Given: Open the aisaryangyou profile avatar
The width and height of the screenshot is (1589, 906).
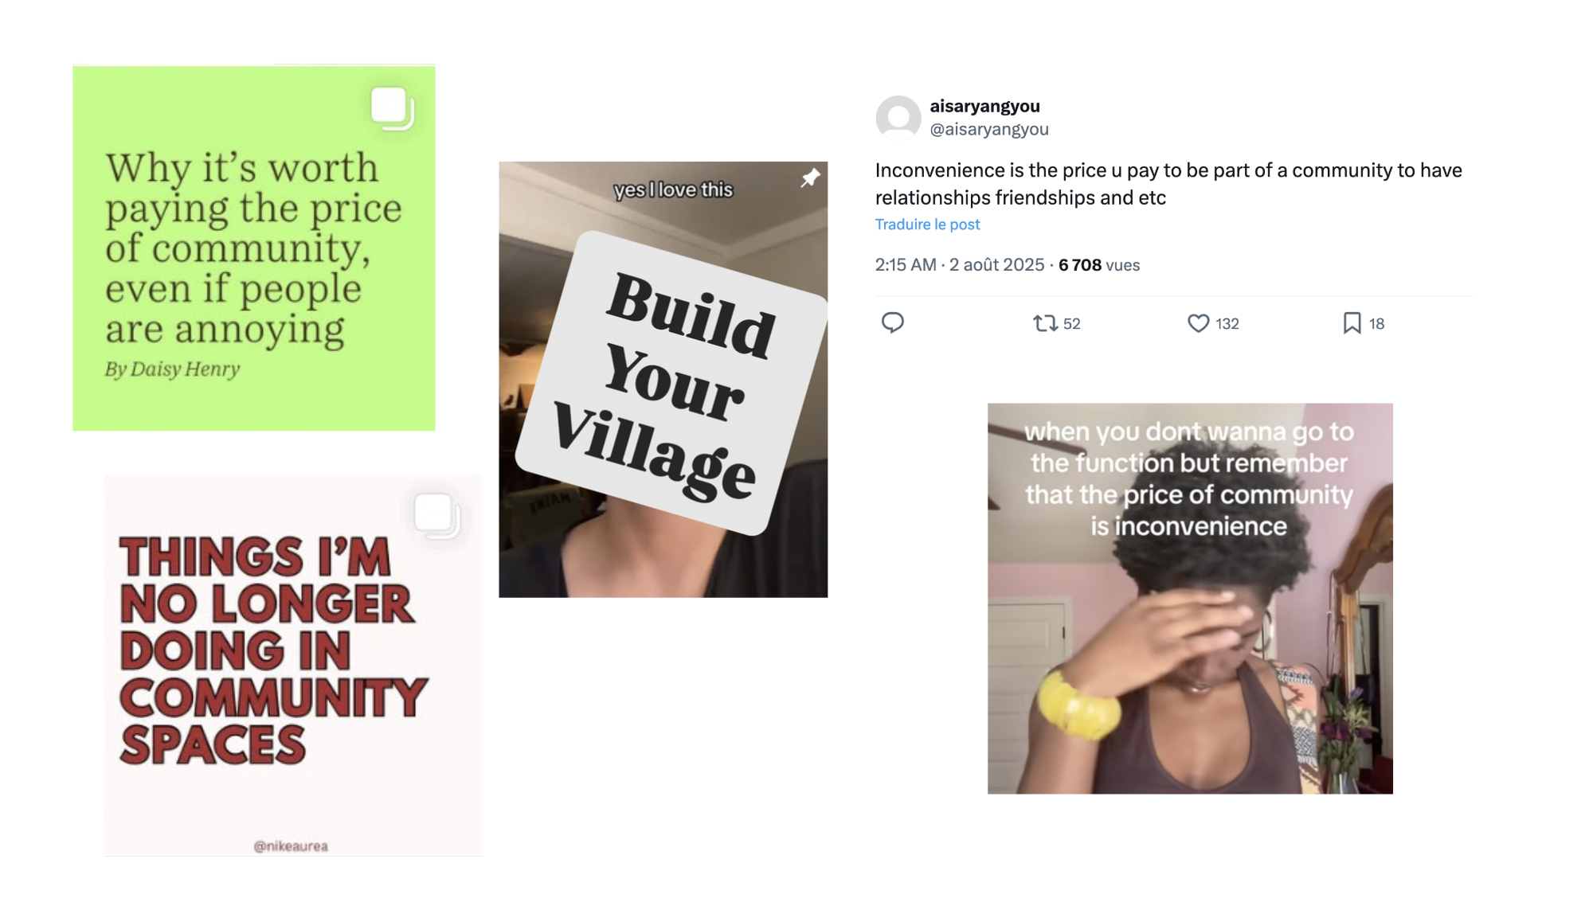Looking at the screenshot, I should (x=898, y=118).
